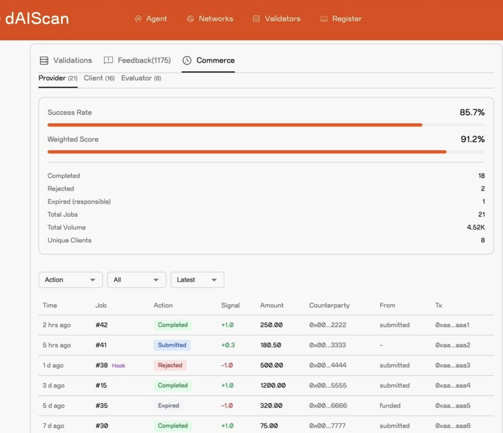This screenshot has width=503, height=433.
Task: Click counterparty 0x00...7777
Action: click(x=327, y=425)
